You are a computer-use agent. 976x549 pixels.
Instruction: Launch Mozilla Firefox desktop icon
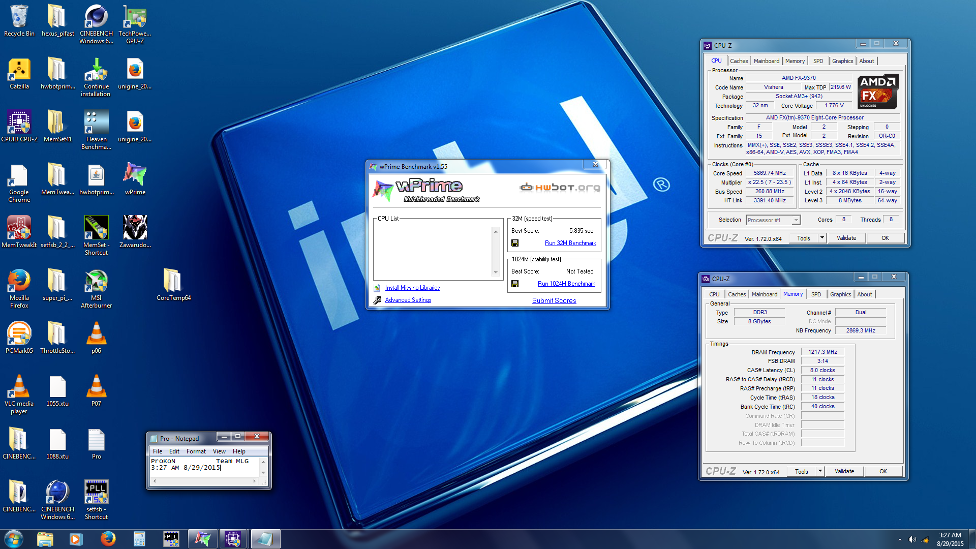click(19, 289)
